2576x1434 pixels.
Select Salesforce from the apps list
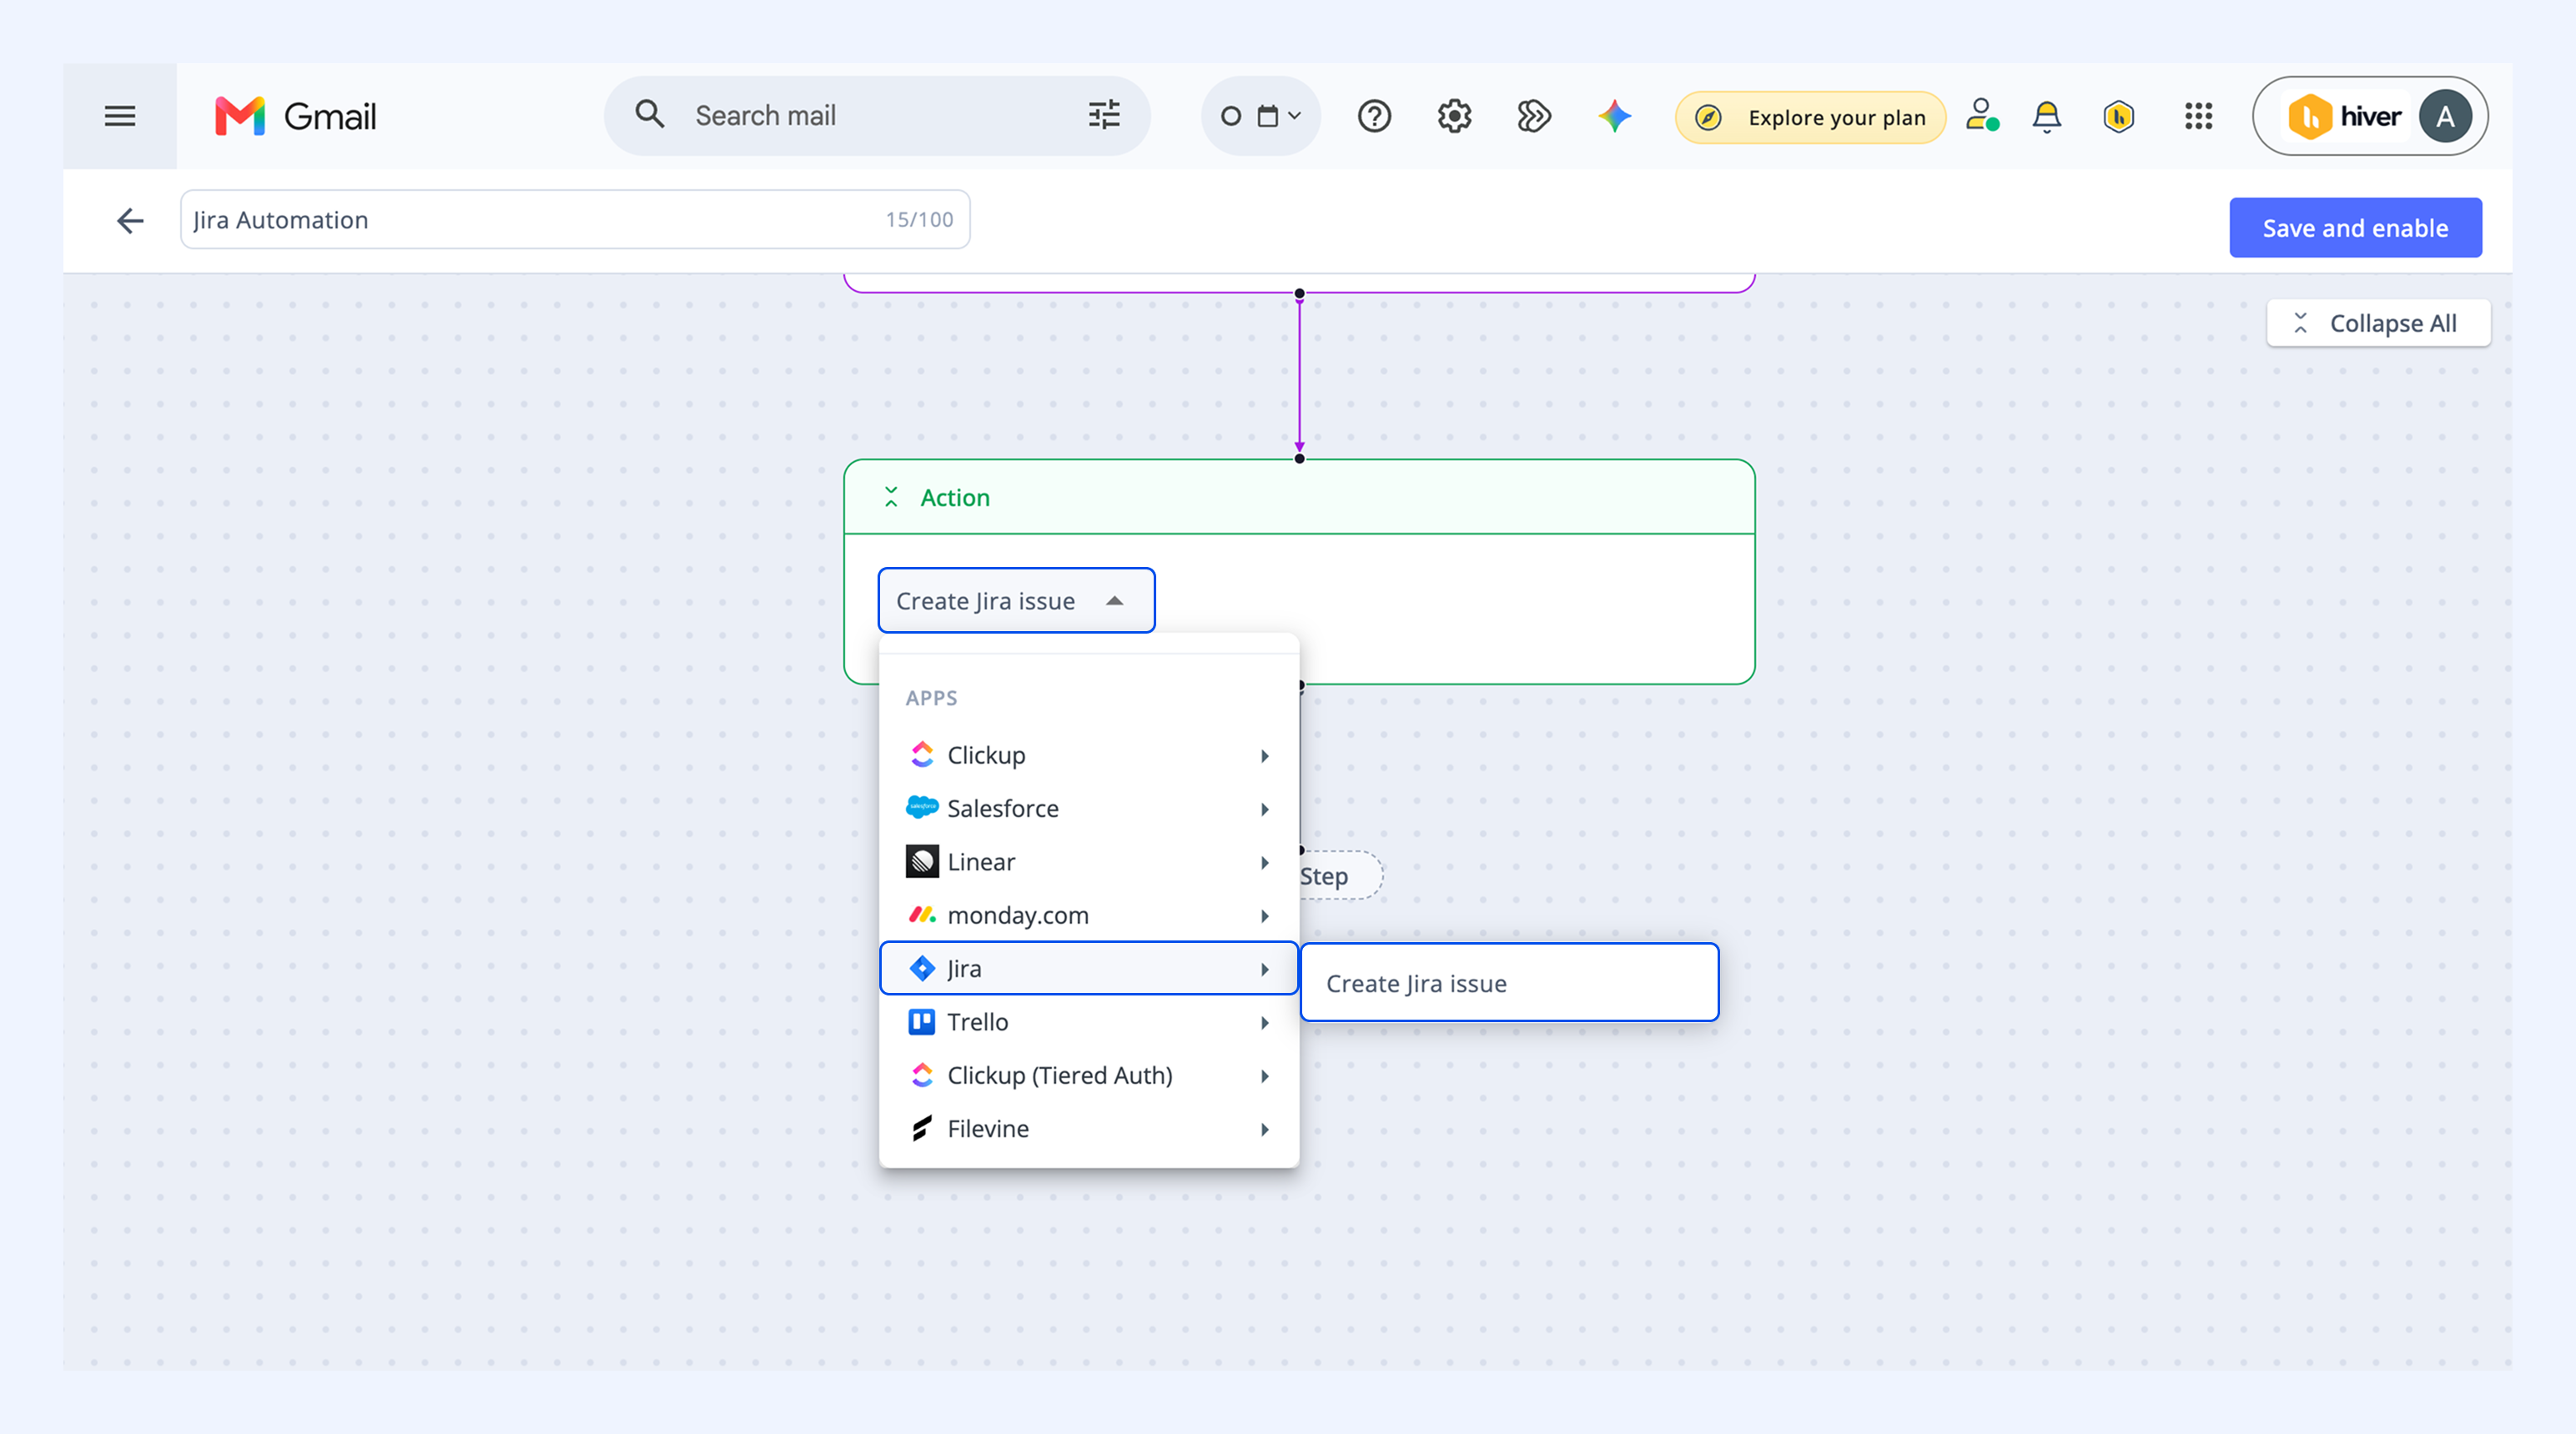tap(1089, 807)
